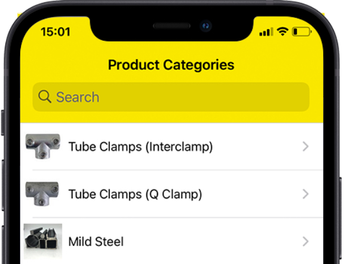Click empty space right of Mild Steel text

211,242
